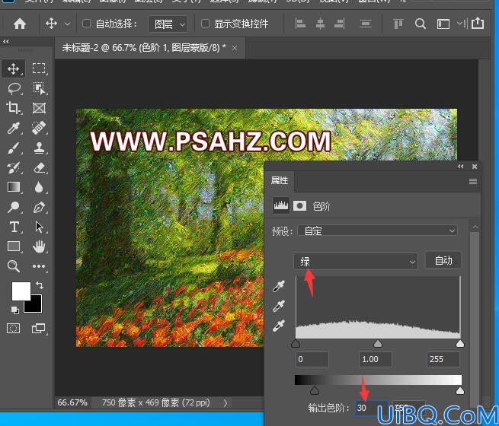Select the Lasso tool
This screenshot has height=426, width=499.
point(14,88)
